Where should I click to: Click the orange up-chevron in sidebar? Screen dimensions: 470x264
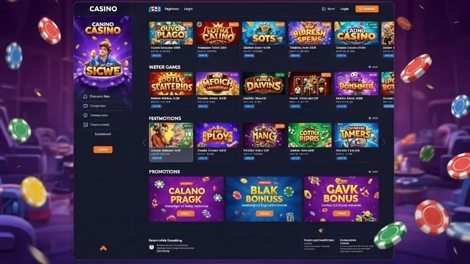point(103,248)
